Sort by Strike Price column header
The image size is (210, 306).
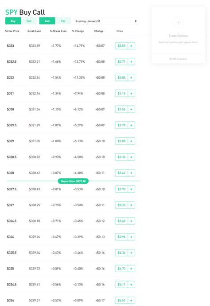12,31
